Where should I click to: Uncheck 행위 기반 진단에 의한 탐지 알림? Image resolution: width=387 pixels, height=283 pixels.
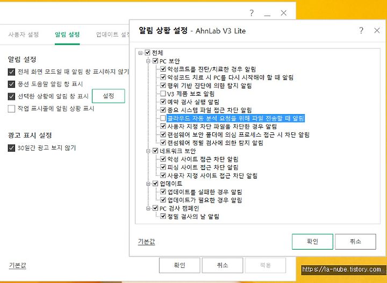point(163,86)
